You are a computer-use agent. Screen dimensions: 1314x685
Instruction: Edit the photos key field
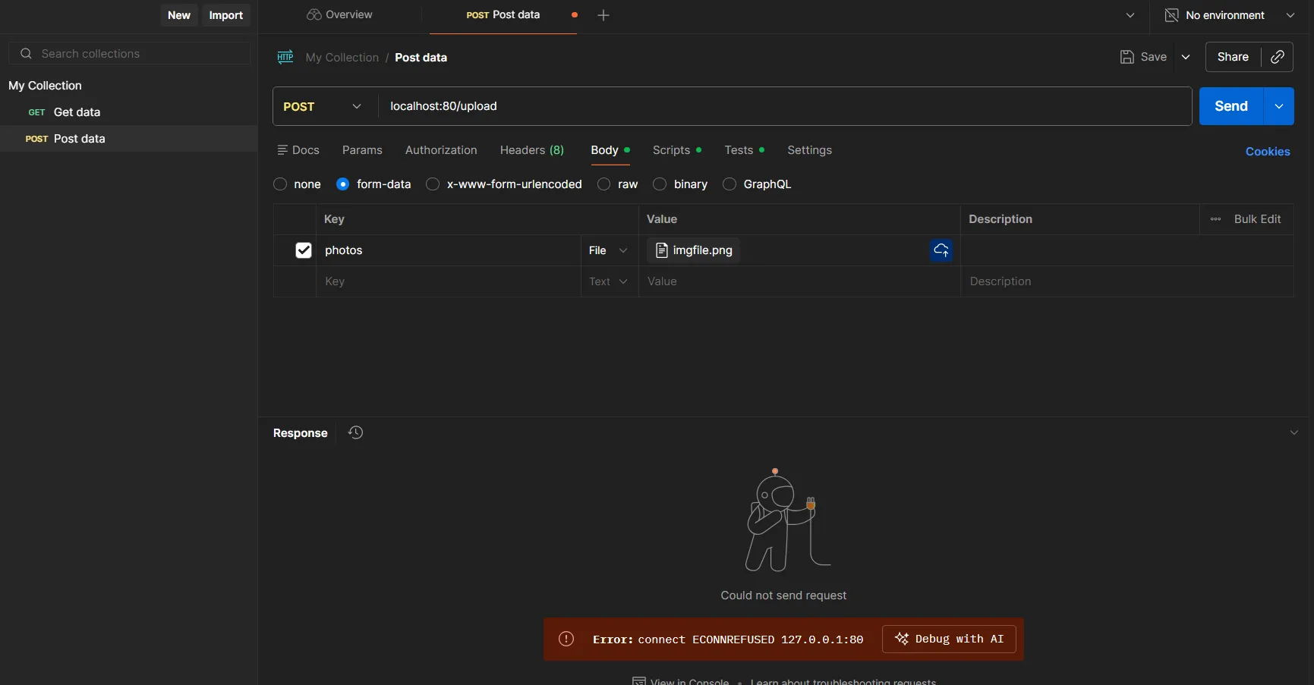[x=449, y=250]
